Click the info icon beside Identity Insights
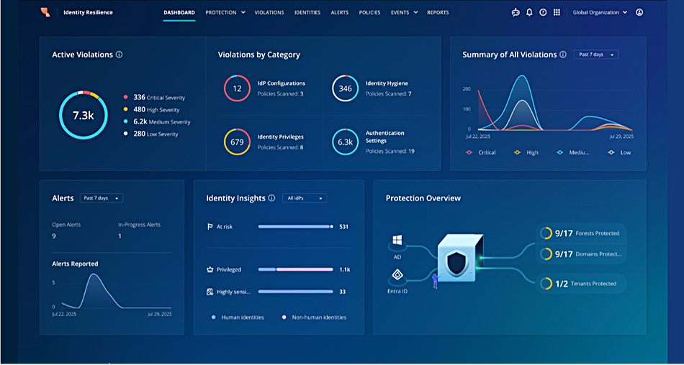 click(x=271, y=198)
